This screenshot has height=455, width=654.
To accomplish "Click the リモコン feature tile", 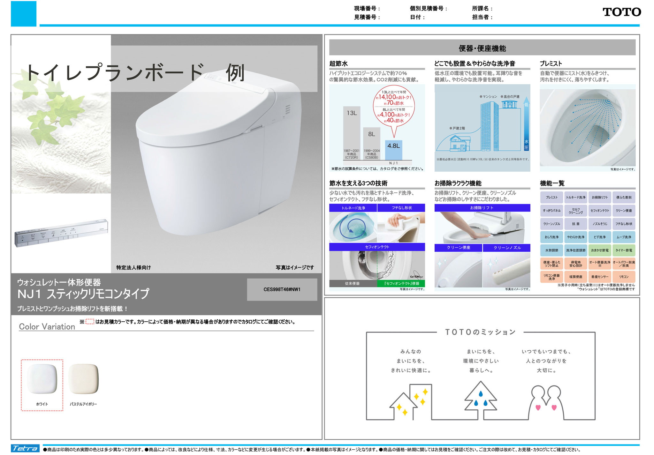I will click(624, 277).
